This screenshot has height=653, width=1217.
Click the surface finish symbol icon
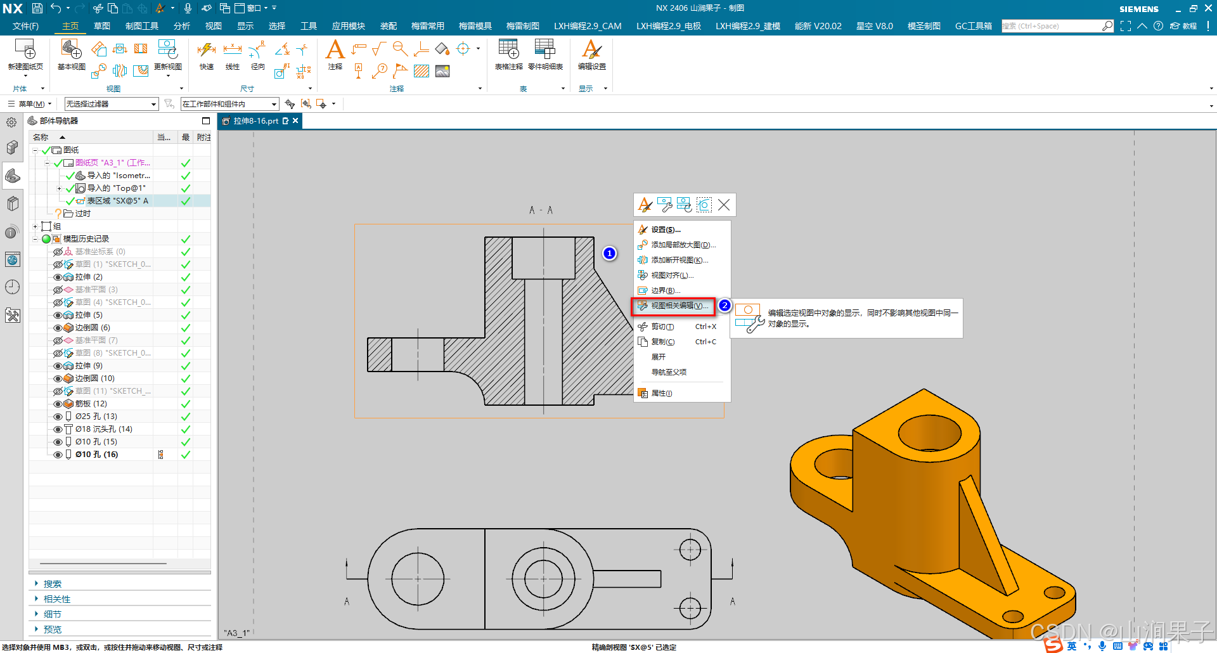[x=379, y=49]
